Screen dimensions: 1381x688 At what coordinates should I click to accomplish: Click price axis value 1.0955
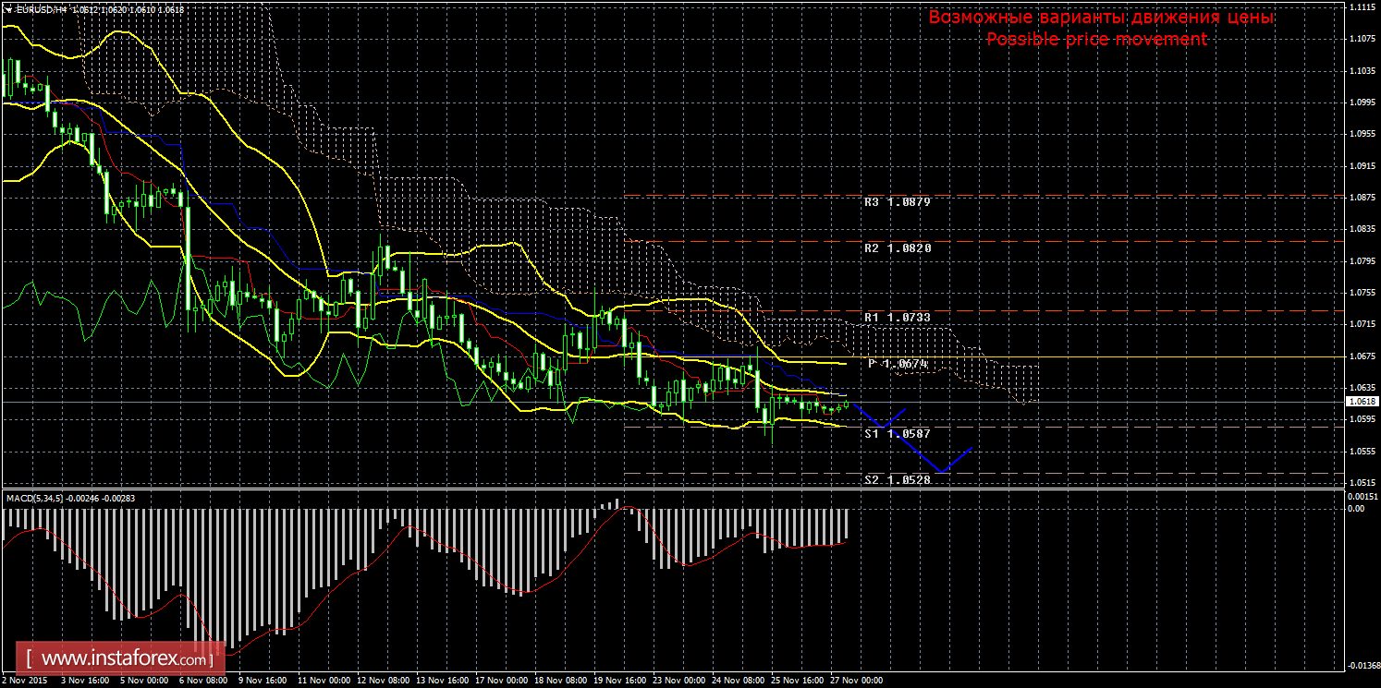tap(1363, 134)
